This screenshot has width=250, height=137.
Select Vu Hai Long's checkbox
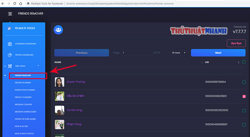244,110
